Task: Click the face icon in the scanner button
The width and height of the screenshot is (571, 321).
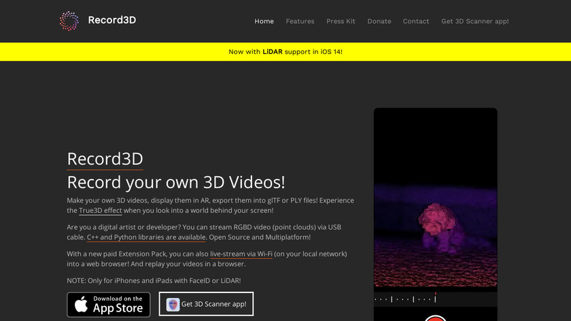Action: (x=173, y=304)
